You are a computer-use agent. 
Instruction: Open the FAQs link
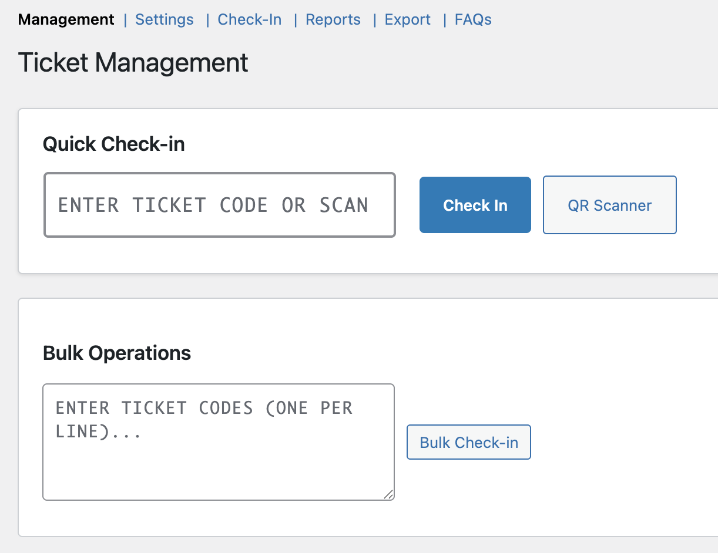coord(473,19)
